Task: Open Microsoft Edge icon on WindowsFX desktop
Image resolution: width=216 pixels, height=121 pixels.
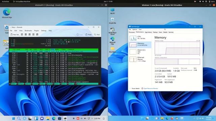Action: coord(7,13)
